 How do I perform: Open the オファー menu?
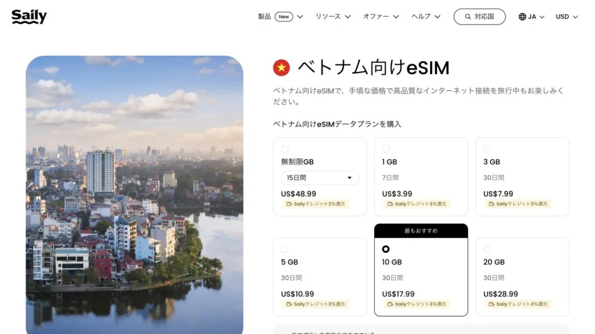click(381, 17)
